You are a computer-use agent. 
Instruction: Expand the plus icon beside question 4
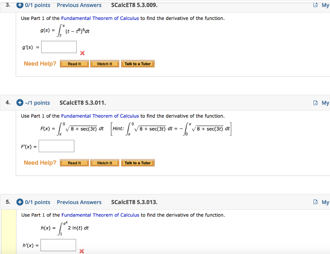(x=20, y=103)
